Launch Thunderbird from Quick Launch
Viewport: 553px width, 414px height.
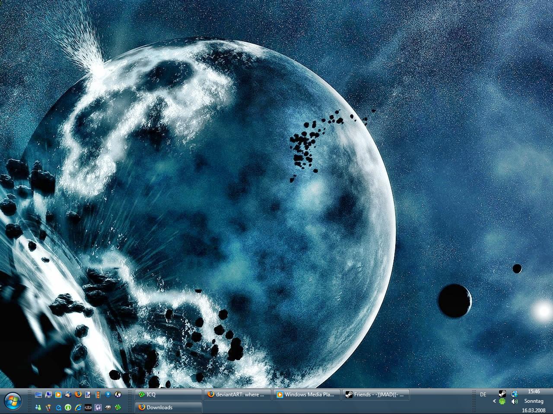coord(68,394)
